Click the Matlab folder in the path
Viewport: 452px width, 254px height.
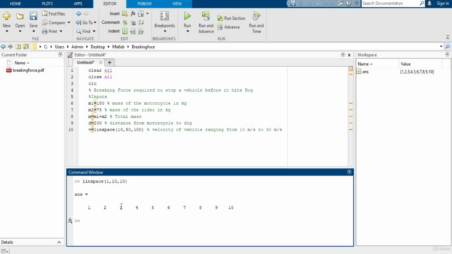click(x=118, y=47)
